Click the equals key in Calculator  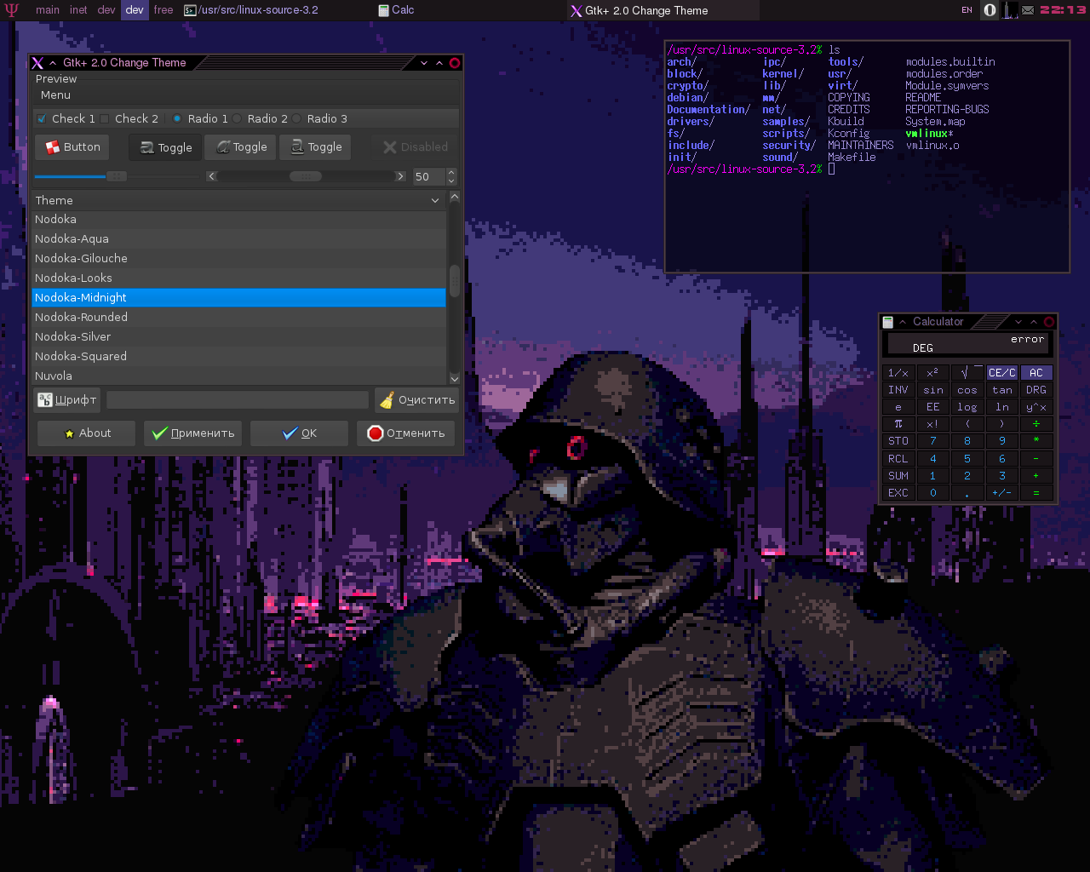1036,492
